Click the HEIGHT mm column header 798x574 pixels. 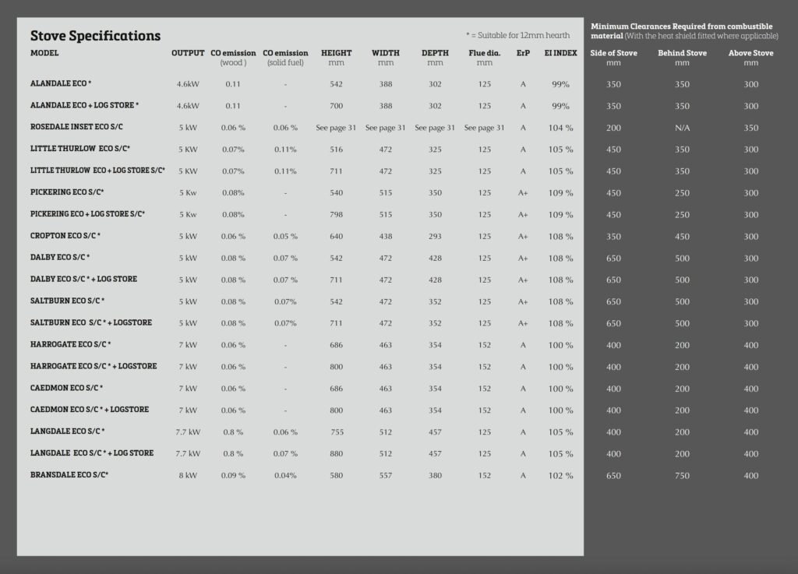(x=337, y=58)
